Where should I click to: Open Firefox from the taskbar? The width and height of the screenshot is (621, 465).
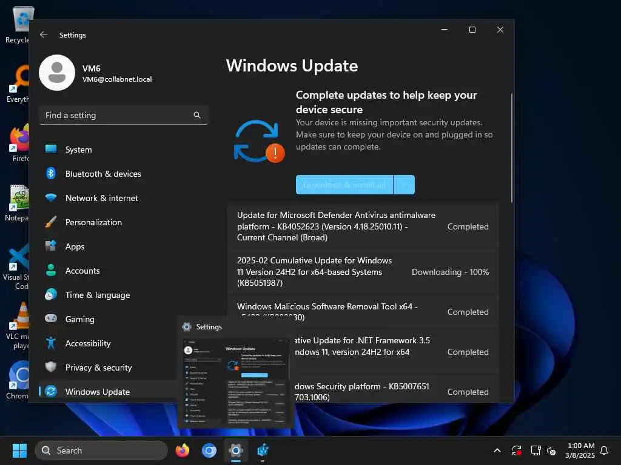tap(182, 450)
